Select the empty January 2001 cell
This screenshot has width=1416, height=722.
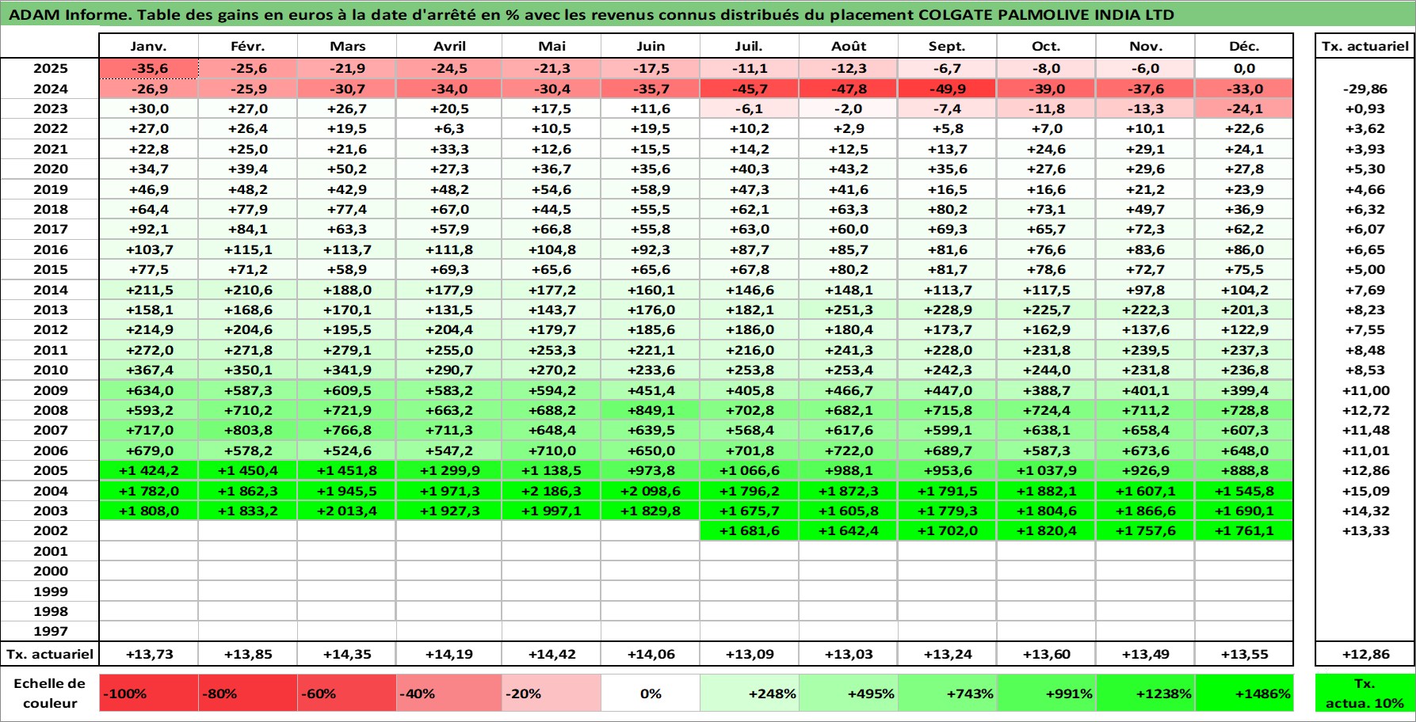pos(149,551)
